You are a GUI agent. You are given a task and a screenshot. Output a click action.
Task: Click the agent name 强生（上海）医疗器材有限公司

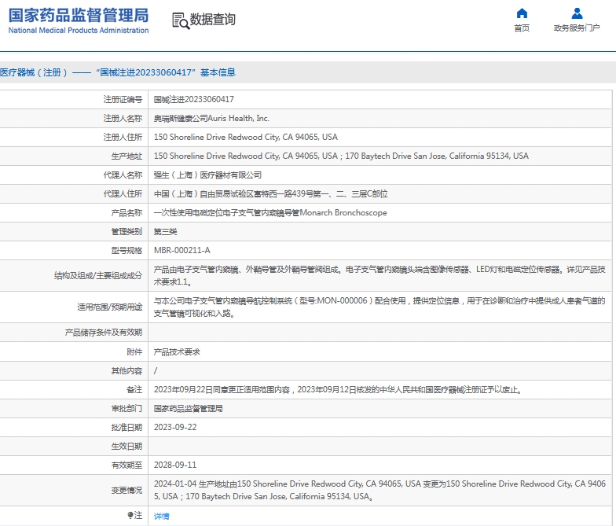(x=207, y=175)
